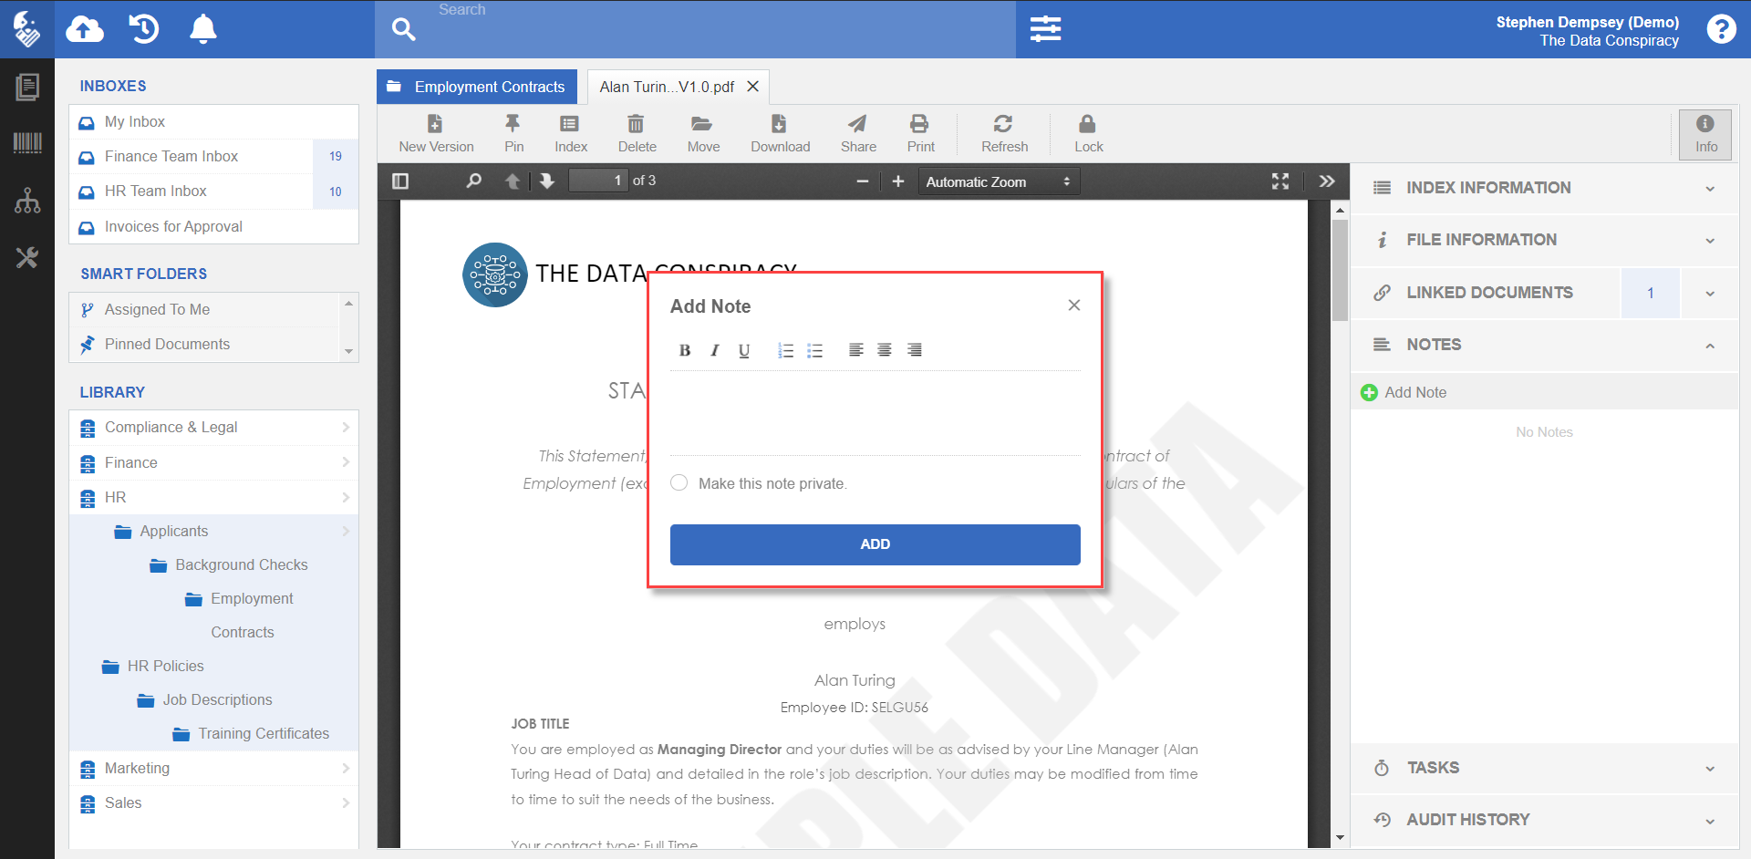Open the Background Checks folder
1751x859 pixels.
click(x=229, y=565)
